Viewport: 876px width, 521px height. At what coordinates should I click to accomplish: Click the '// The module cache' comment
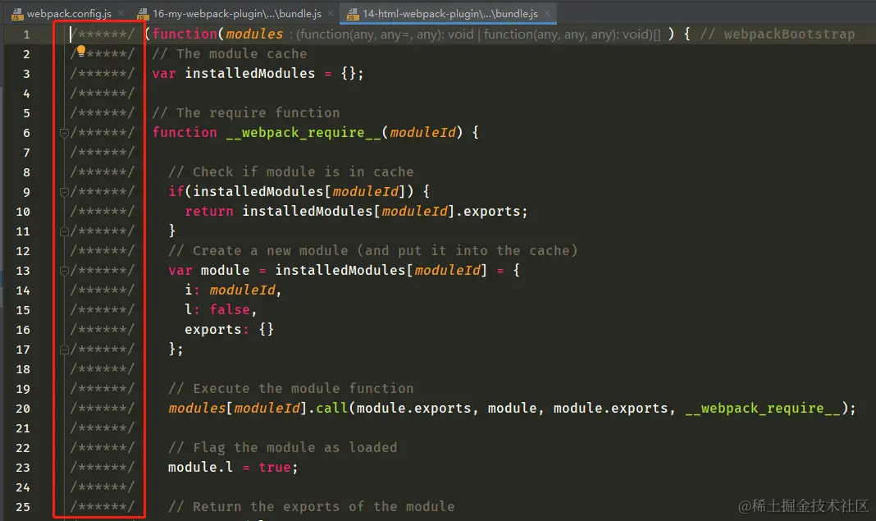tap(230, 54)
